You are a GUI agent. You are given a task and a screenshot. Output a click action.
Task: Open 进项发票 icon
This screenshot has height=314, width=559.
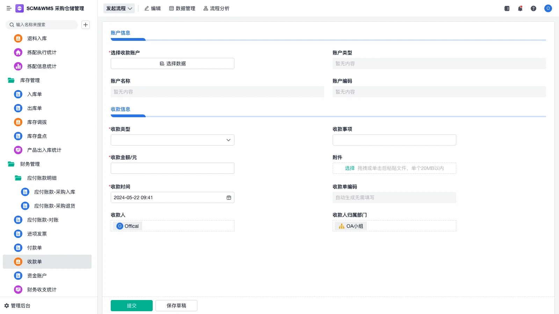coord(18,234)
